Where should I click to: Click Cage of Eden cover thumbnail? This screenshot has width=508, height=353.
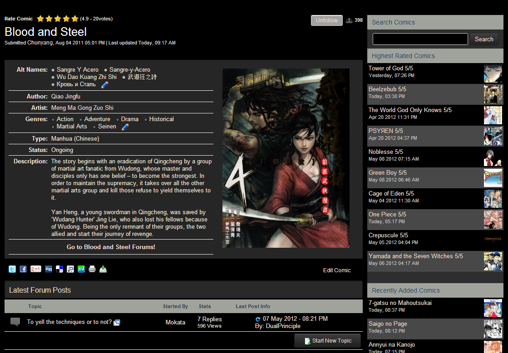493,199
